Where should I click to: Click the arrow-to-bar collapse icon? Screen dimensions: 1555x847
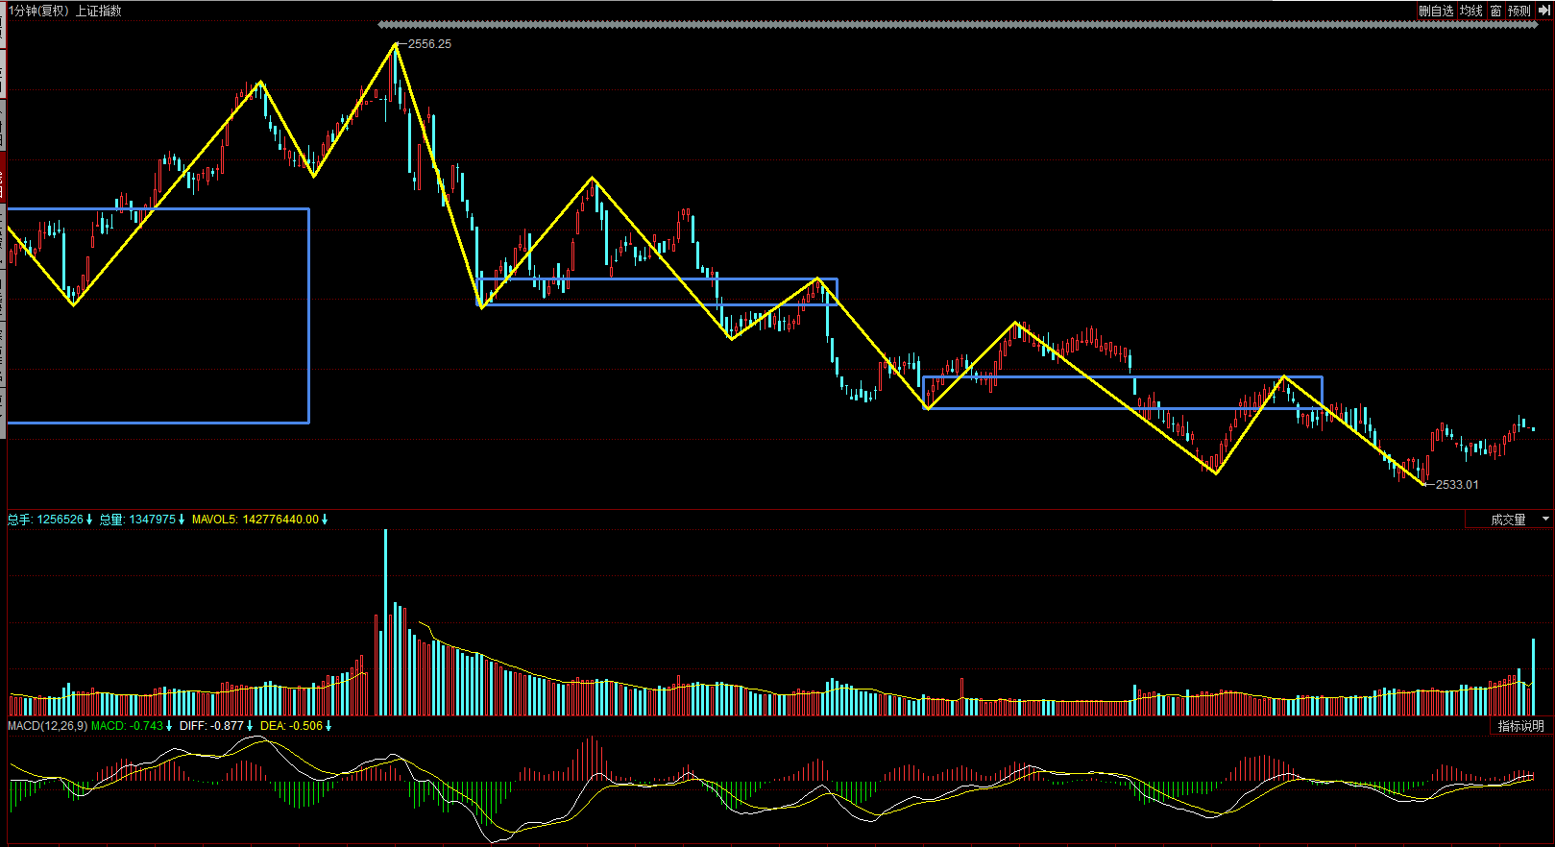(x=1544, y=11)
